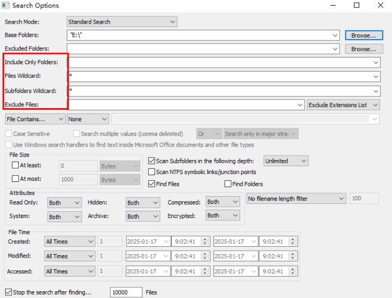Browse for Base Folders

click(x=363, y=35)
